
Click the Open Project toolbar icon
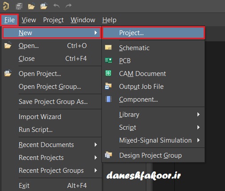pyautogui.click(x=44, y=6)
